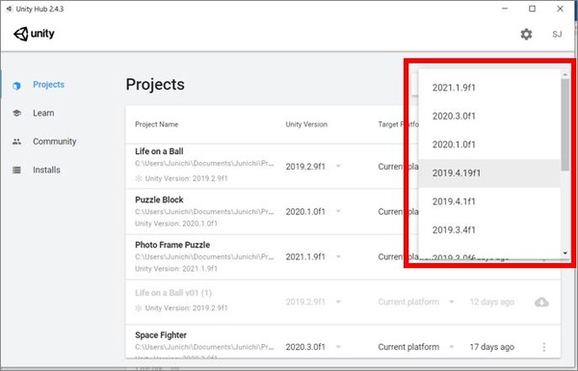Switch to the Learn tab
Image resolution: width=578 pixels, height=371 pixels.
tap(43, 113)
